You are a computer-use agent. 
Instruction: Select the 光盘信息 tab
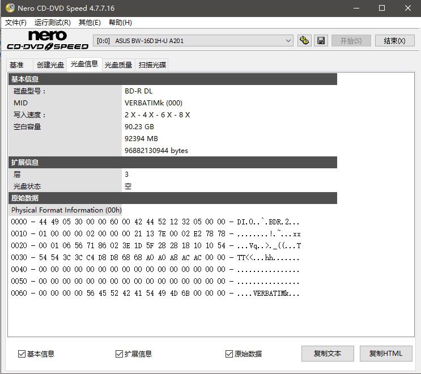[x=84, y=64]
